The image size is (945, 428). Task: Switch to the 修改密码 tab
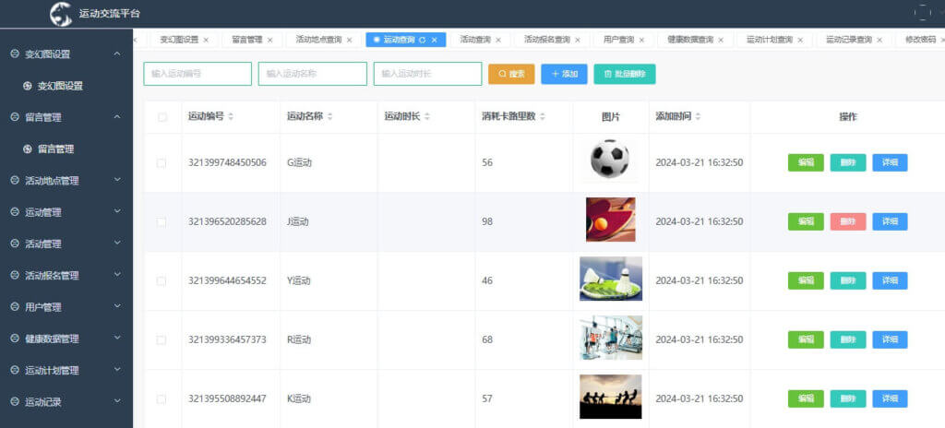click(921, 40)
